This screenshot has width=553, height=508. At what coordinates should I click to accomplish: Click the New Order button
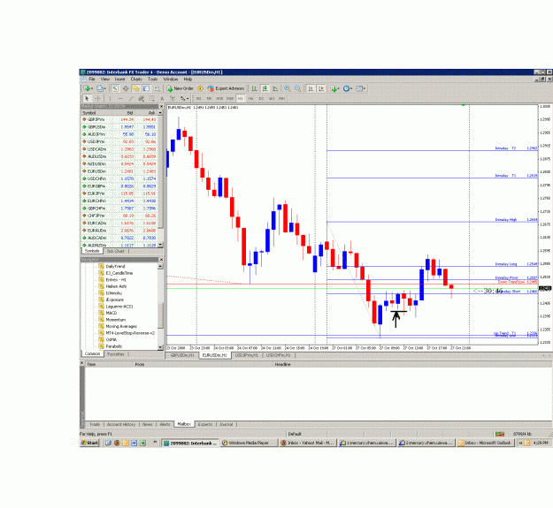coord(180,88)
